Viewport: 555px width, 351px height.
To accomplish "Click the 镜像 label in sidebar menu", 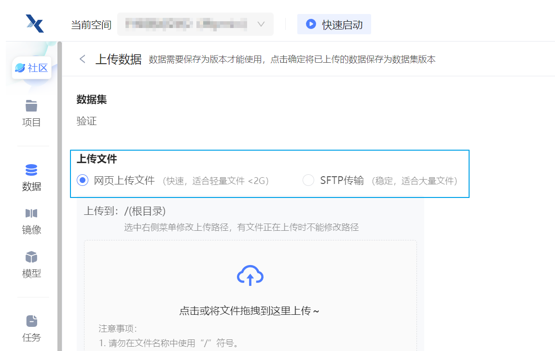I will [x=31, y=230].
